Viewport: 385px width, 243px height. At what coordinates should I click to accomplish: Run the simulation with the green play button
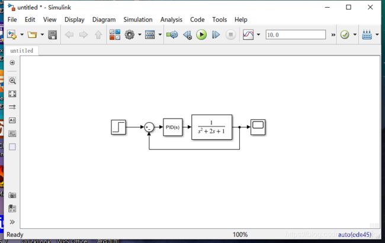coord(201,34)
